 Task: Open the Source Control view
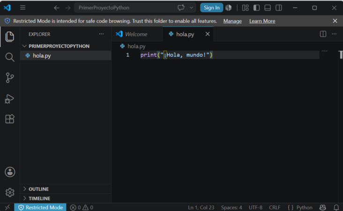[10, 78]
